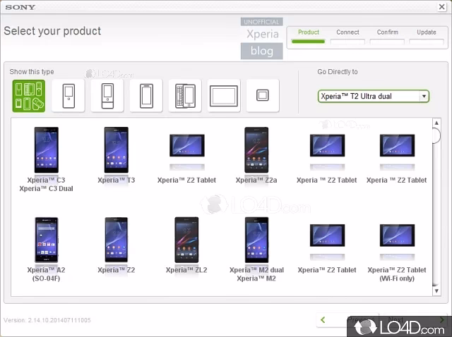Click the product list scrollbar thumb
Image resolution: width=452 pixels, height=337 pixels.
click(436, 135)
